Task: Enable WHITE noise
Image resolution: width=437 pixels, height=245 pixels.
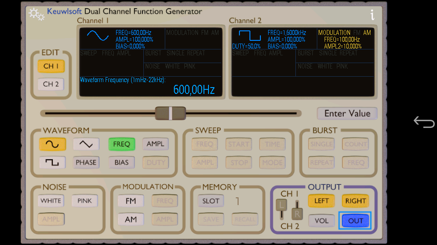Action: [x=51, y=201]
